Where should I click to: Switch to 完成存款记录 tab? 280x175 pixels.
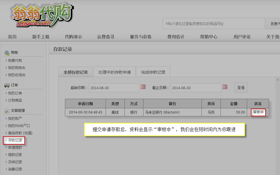click(153, 72)
